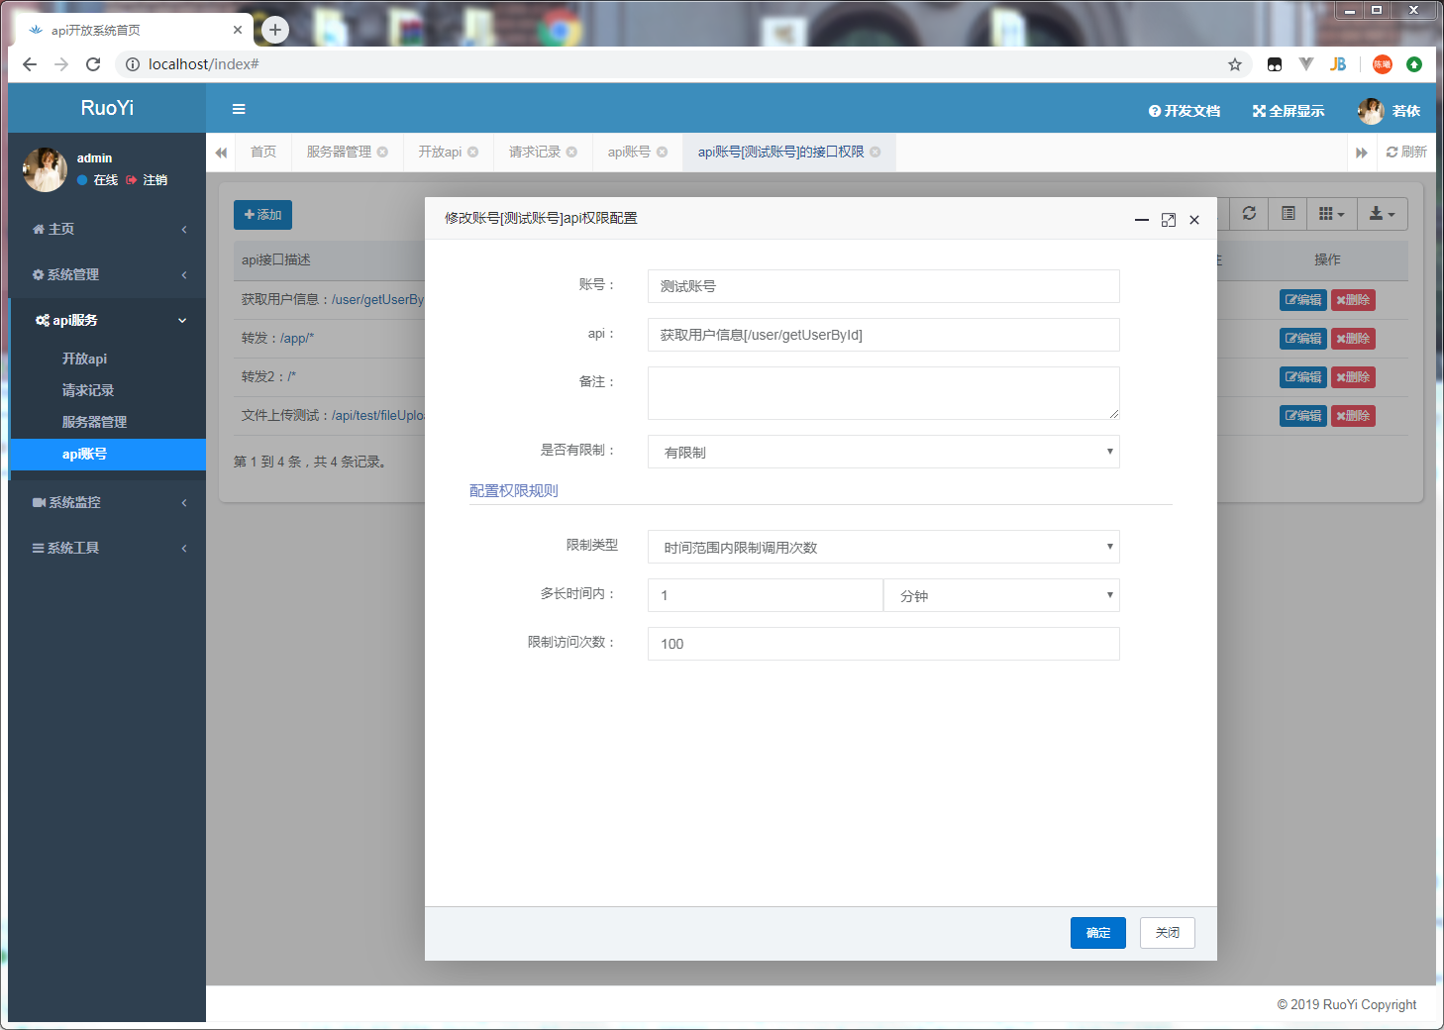The width and height of the screenshot is (1444, 1030).
Task: Click the hamburger menu icon in the navbar
Action: tap(238, 109)
